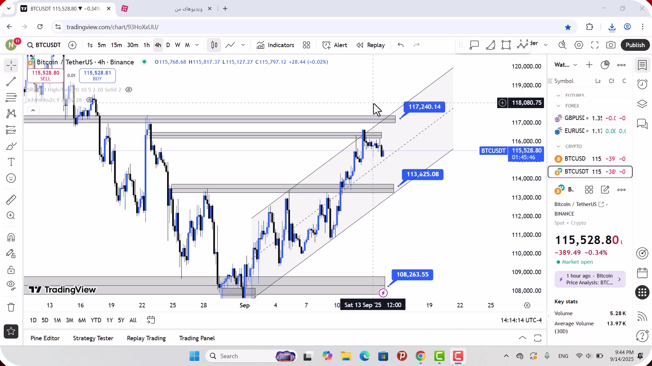Toggle hide all drawings eye icon
The width and height of the screenshot is (652, 366).
(11, 285)
